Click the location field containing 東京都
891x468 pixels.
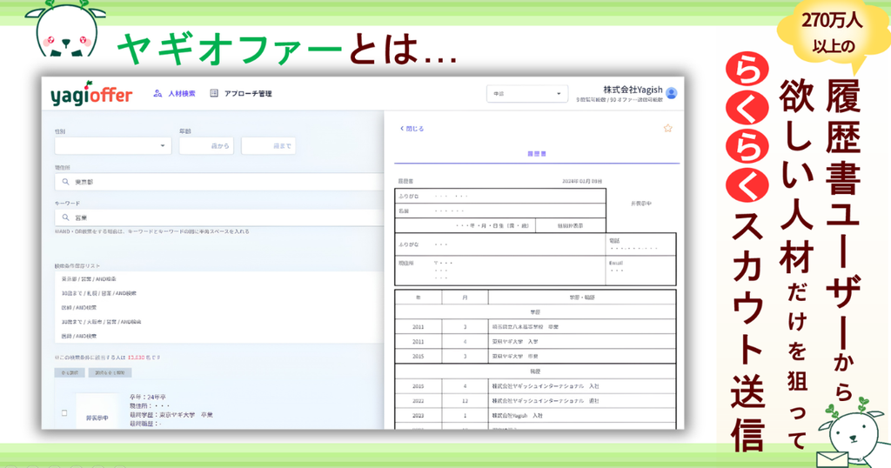coord(219,182)
